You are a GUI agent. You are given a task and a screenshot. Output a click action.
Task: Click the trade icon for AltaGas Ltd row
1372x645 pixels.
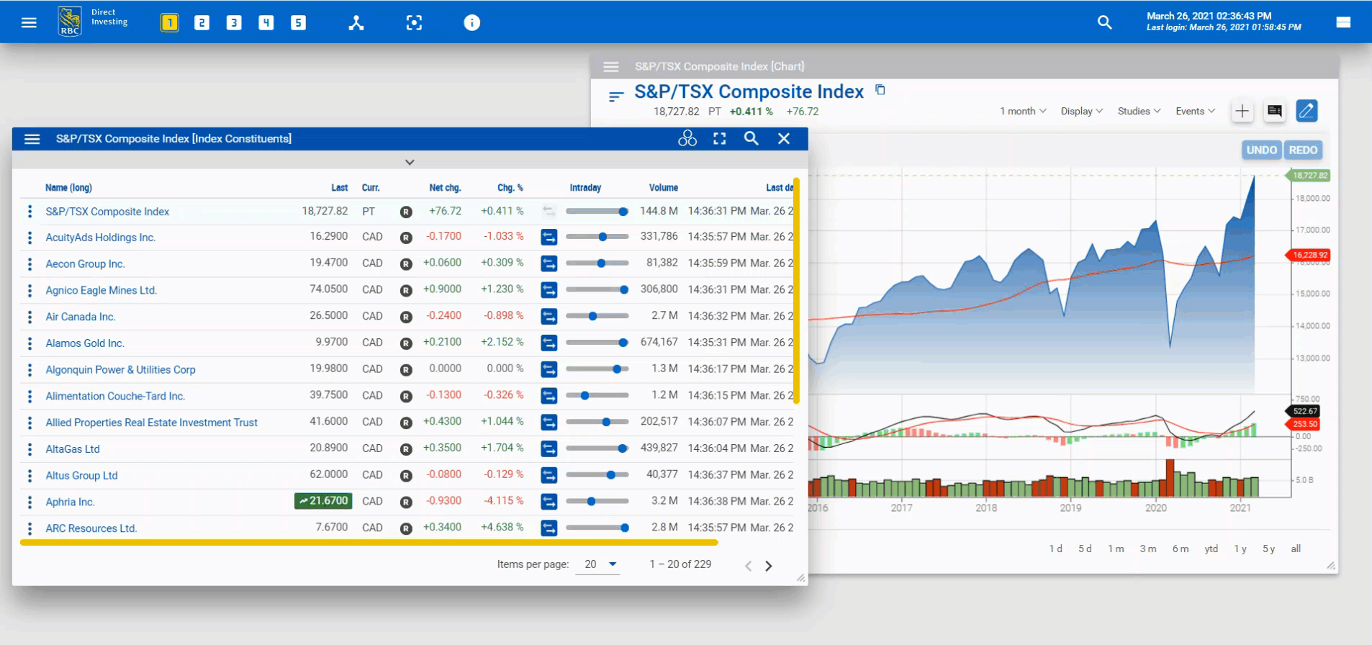point(549,448)
